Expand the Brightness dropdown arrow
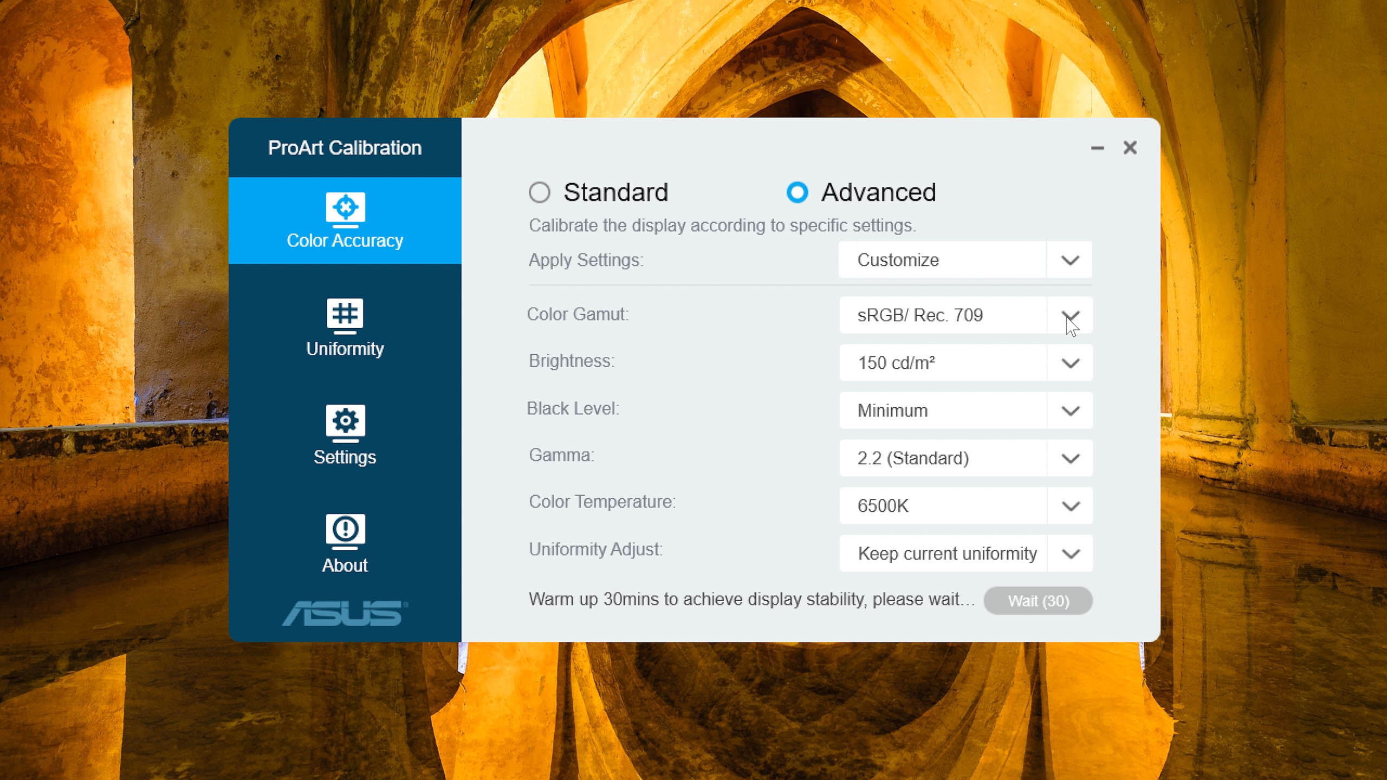This screenshot has height=780, width=1387. [1070, 363]
